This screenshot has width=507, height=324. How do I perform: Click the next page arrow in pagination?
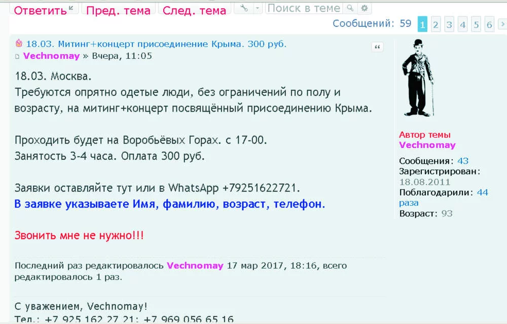click(x=502, y=24)
